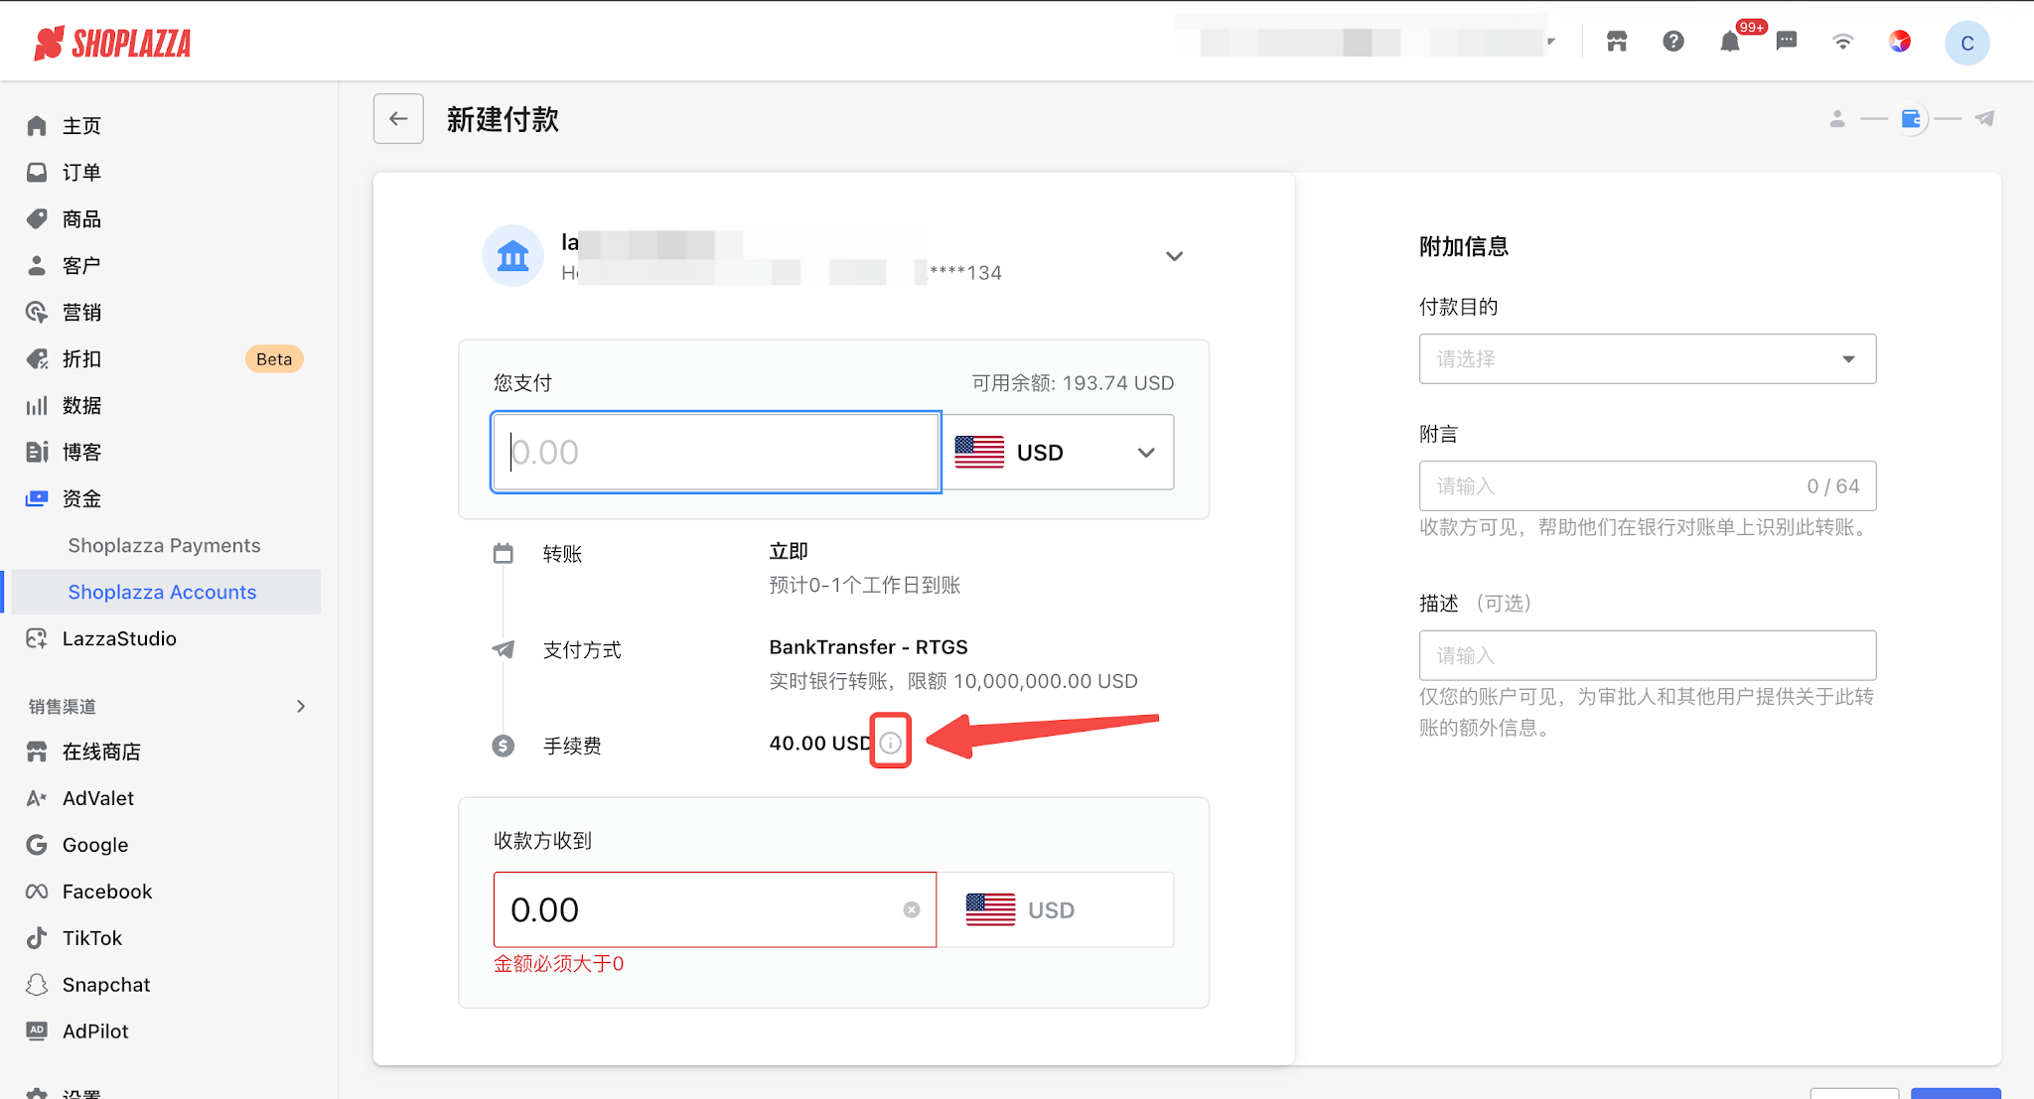Image resolution: width=2034 pixels, height=1099 pixels.
Task: Click the USD flag in recipient currency box
Action: pyautogui.click(x=990, y=909)
